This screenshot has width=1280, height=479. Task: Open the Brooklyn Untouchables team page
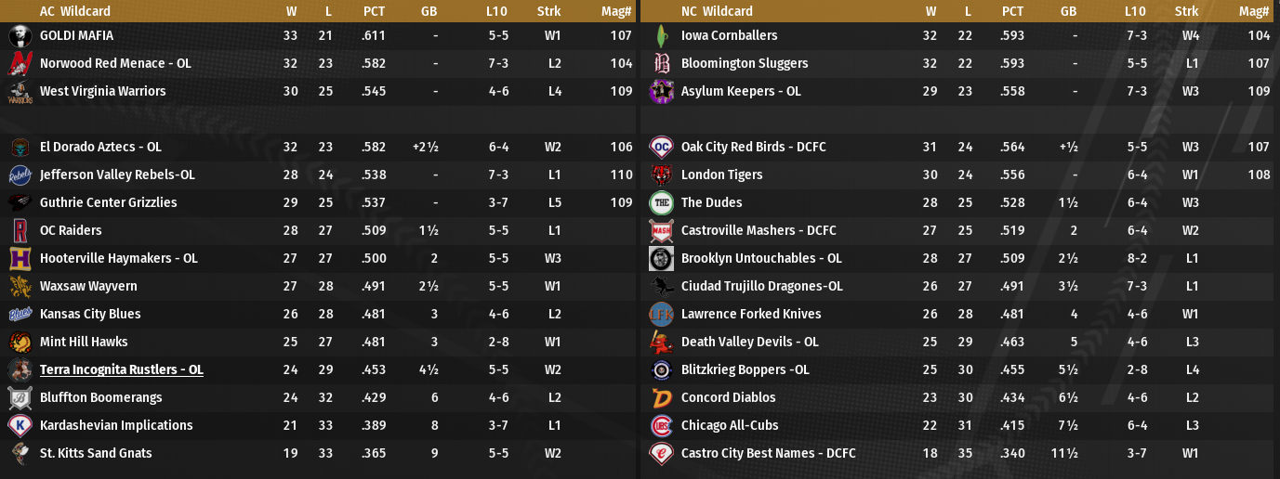coord(760,258)
